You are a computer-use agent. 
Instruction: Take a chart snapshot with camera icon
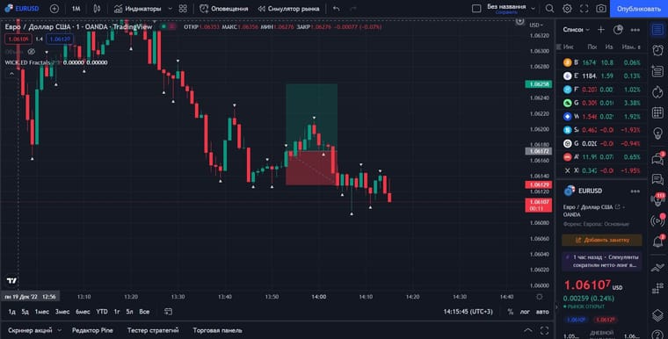(x=601, y=9)
